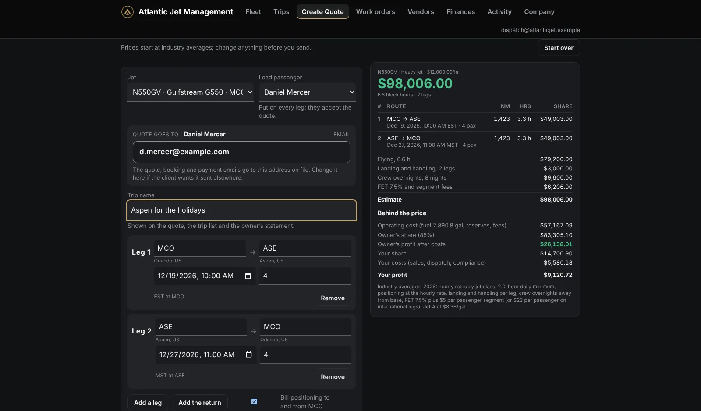Viewport: 701px width, 411px height.
Task: Edit the d.mercer@example.com email field
Action: pyautogui.click(x=241, y=152)
